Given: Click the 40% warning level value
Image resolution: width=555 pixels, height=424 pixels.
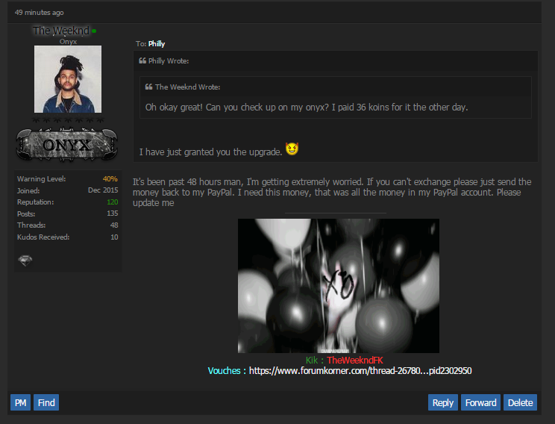Looking at the screenshot, I should [x=110, y=179].
